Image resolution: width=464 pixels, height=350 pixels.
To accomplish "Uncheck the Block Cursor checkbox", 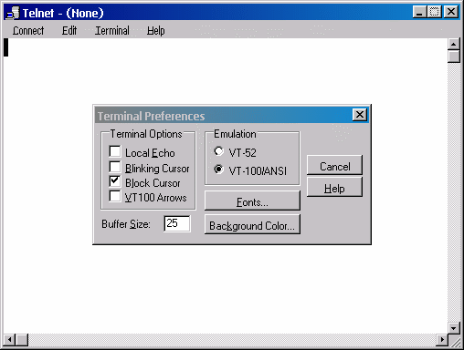I will coord(115,181).
